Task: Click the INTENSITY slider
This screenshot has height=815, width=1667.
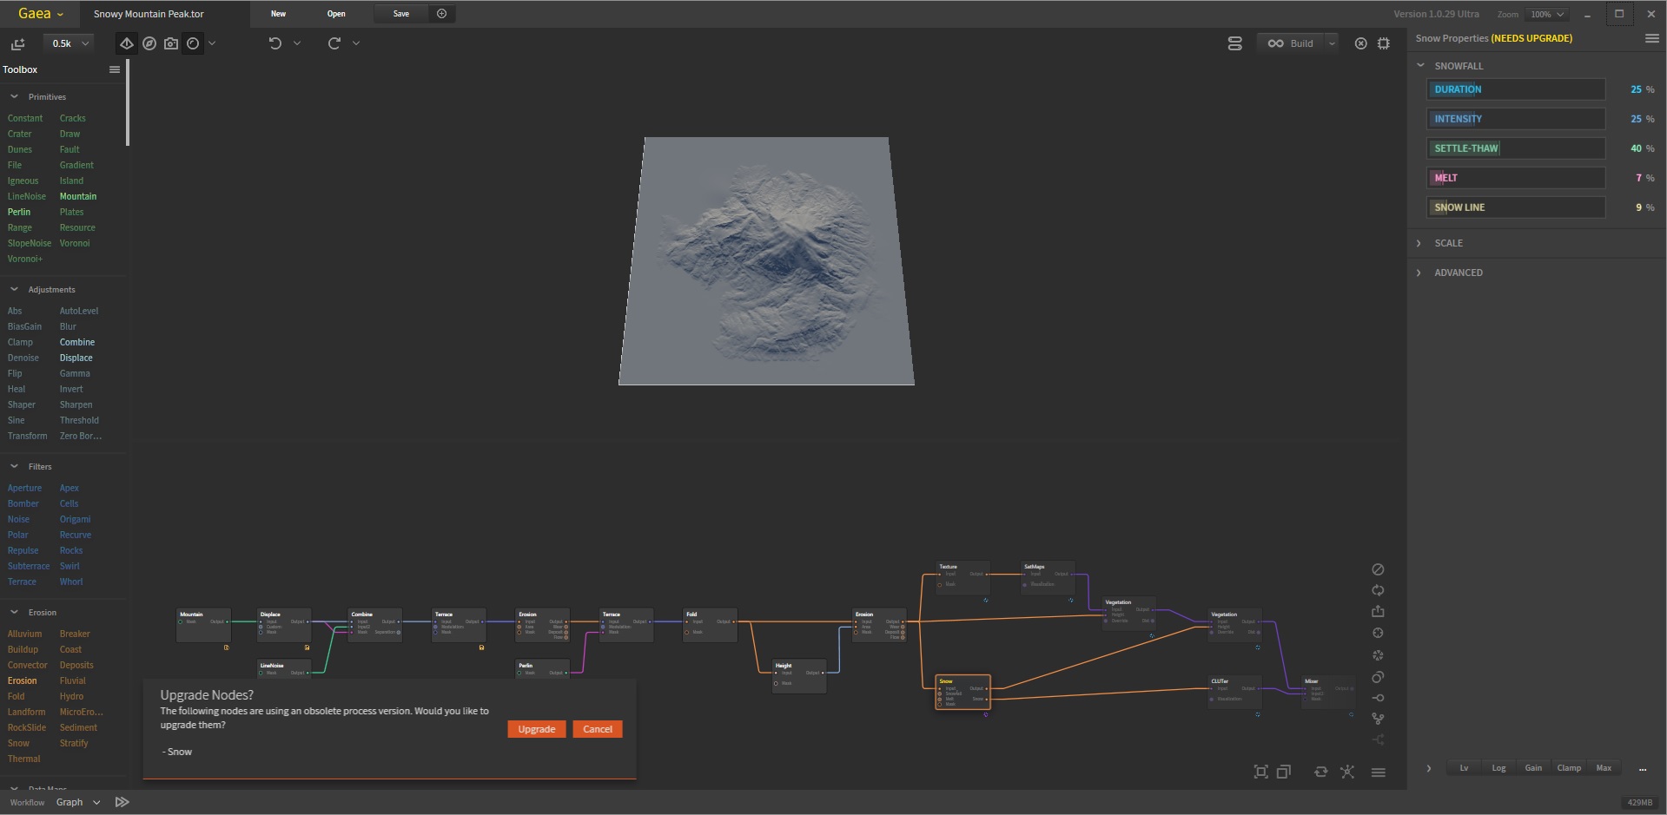Action: tap(1516, 119)
